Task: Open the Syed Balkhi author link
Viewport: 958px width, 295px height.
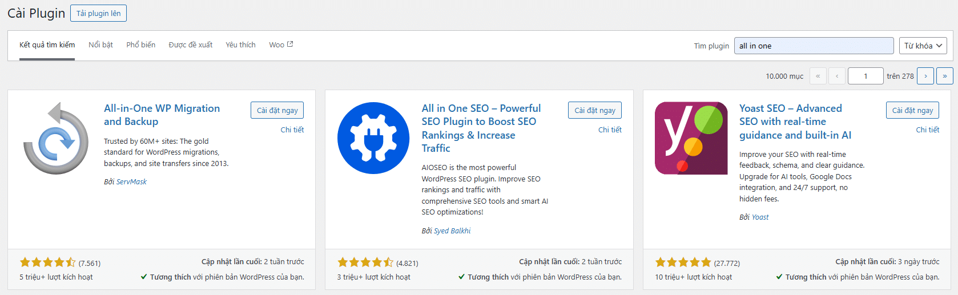Action: click(x=452, y=231)
